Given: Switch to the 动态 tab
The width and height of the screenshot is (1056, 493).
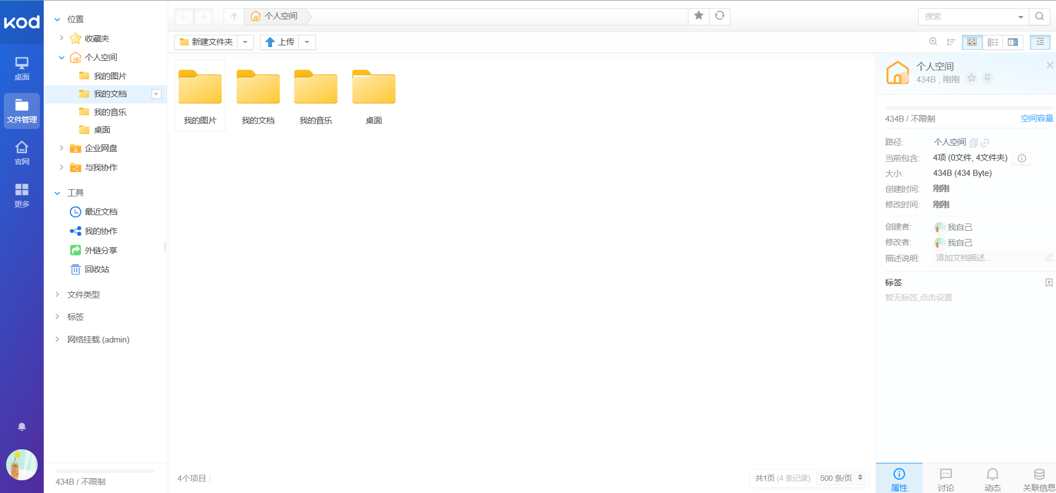Looking at the screenshot, I should [992, 479].
